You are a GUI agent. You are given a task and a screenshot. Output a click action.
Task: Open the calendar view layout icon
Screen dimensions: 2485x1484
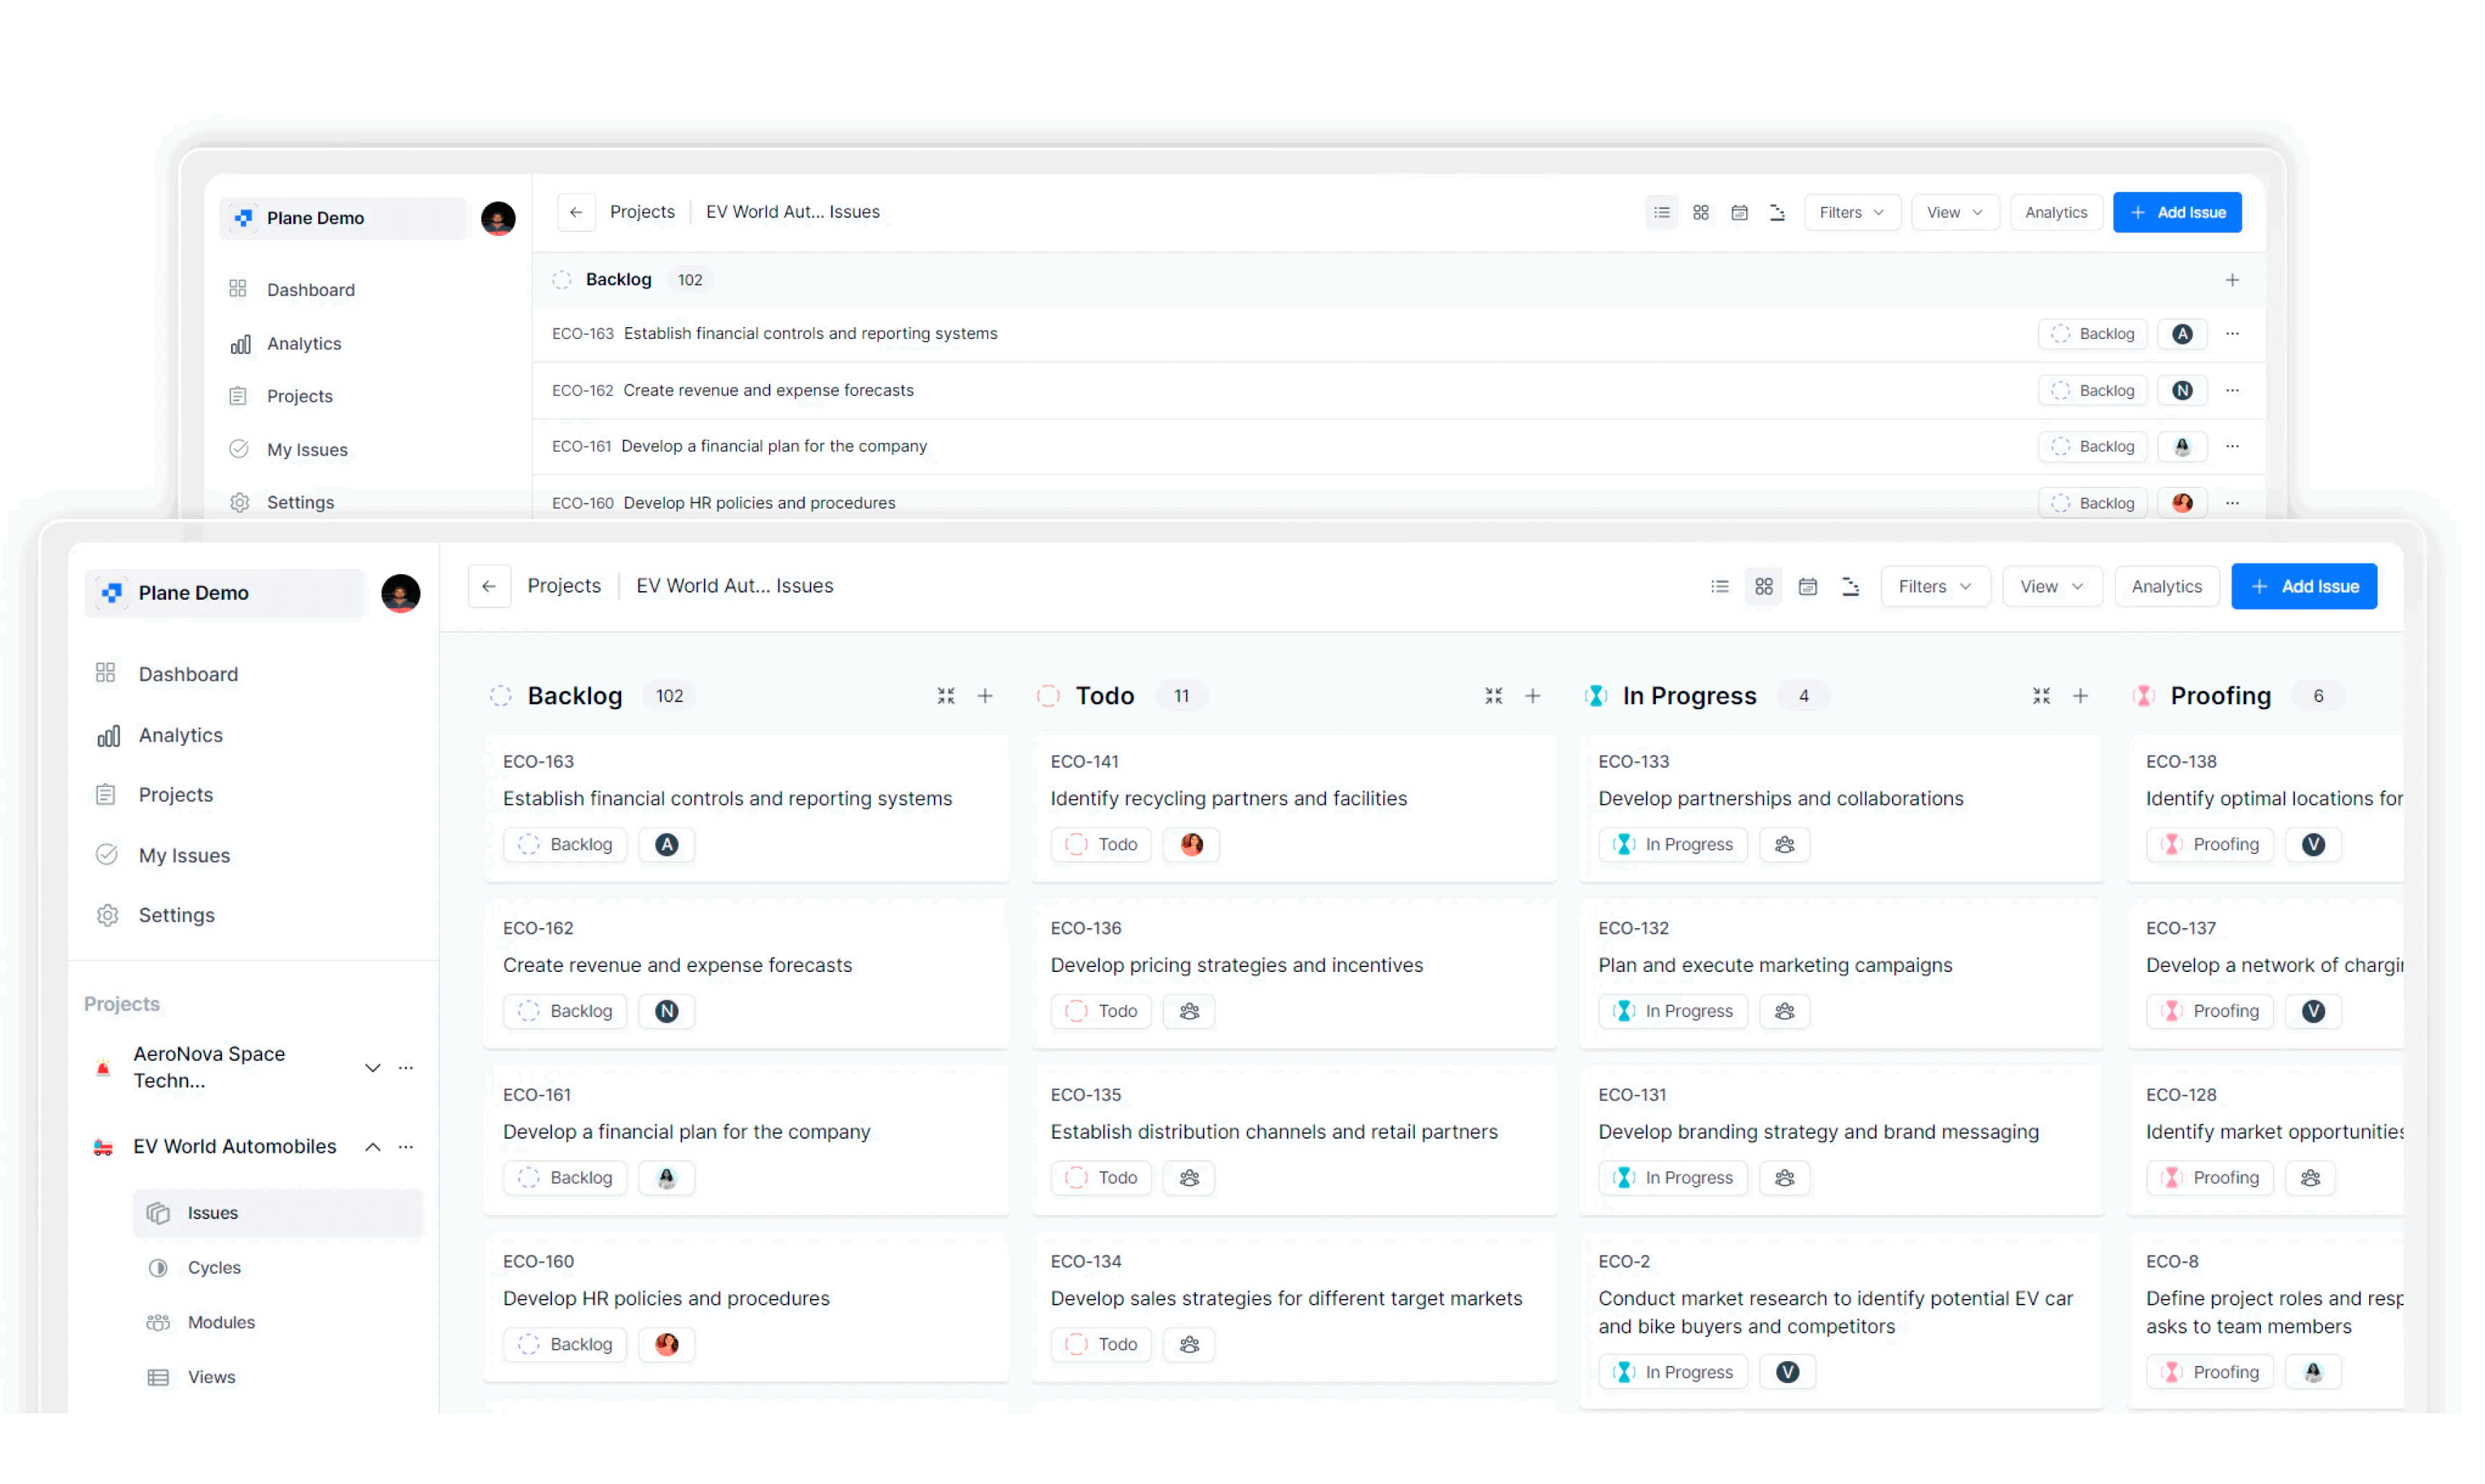[x=1808, y=586]
